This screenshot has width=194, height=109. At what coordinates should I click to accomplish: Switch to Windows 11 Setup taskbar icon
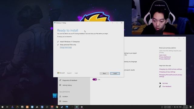77,107
